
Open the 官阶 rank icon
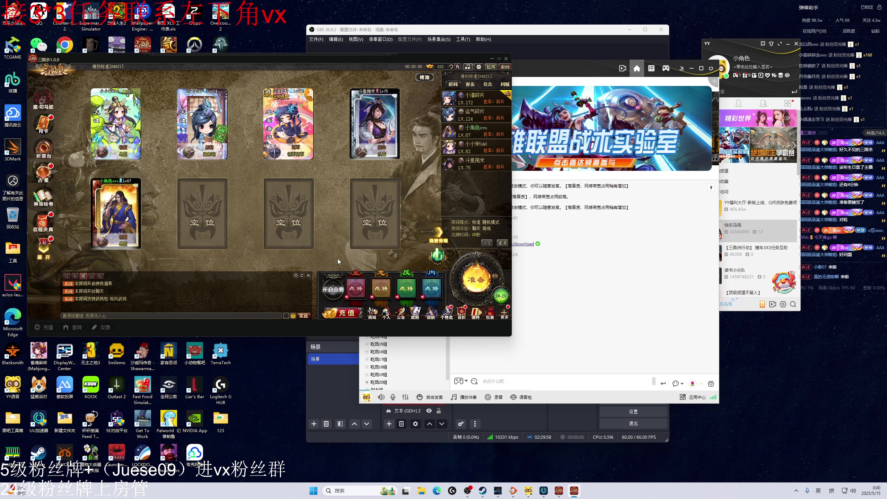tap(462, 313)
